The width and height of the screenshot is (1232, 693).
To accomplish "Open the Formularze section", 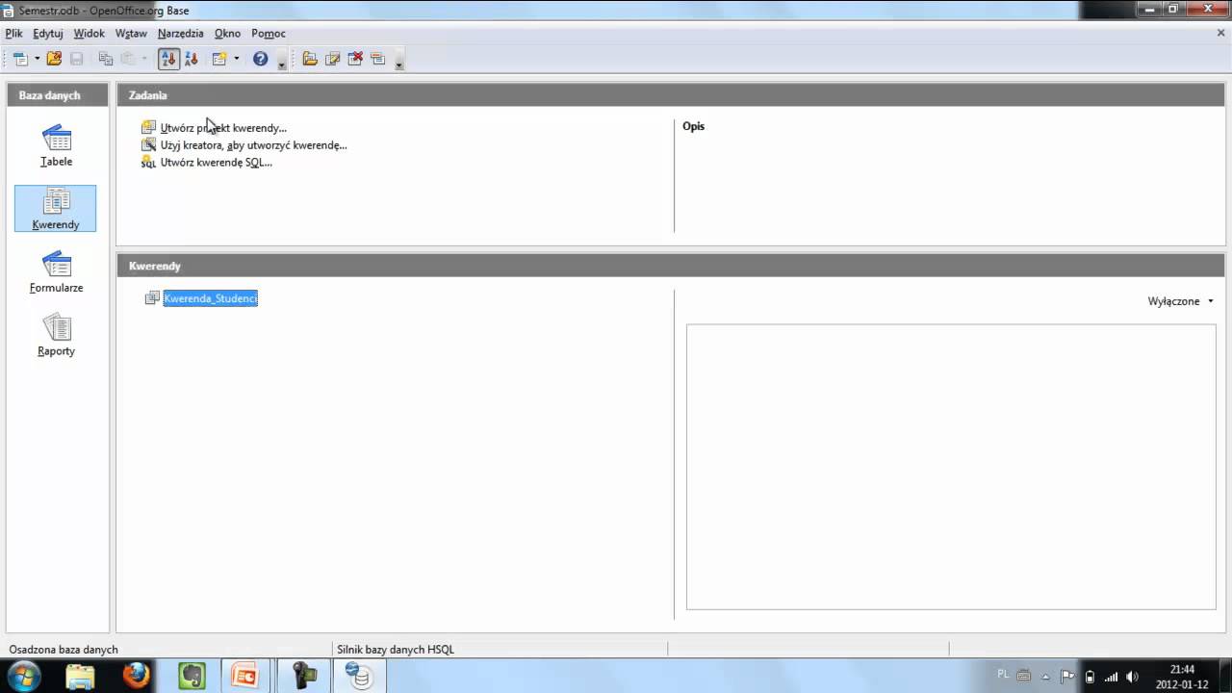I will tap(56, 272).
